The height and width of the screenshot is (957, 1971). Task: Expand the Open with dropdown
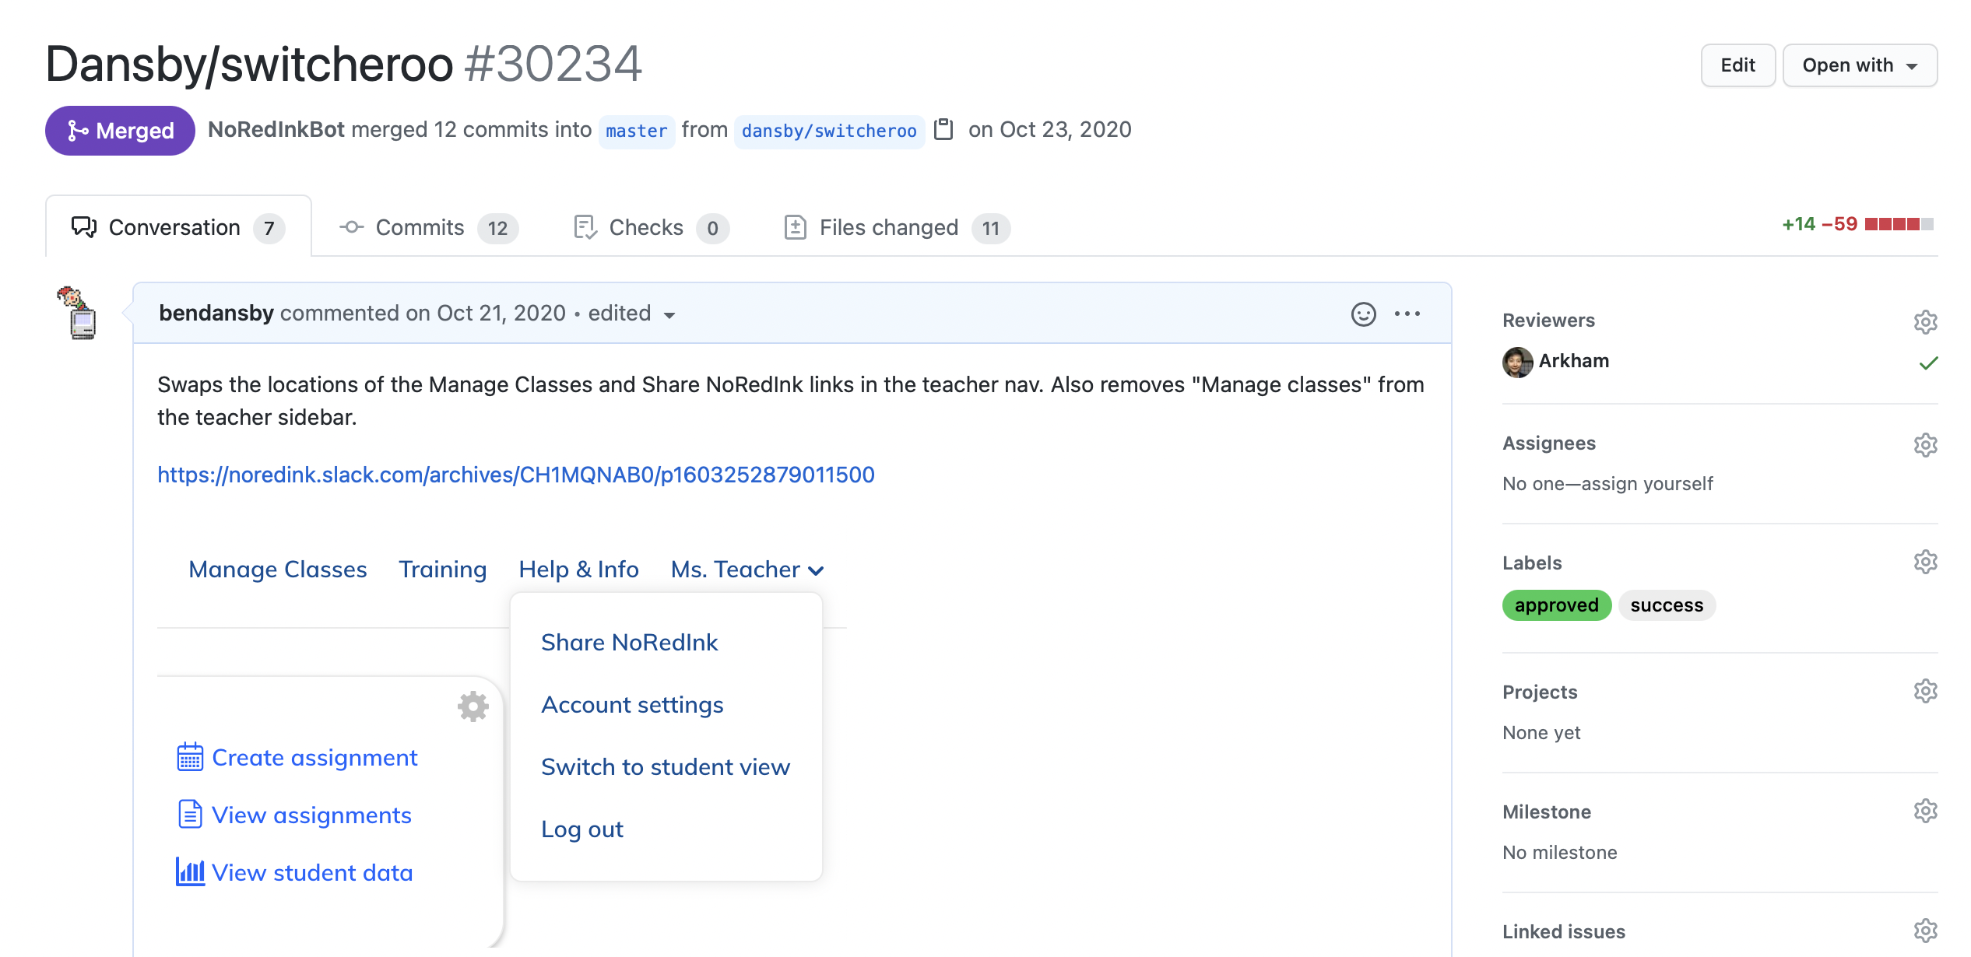pos(1859,65)
